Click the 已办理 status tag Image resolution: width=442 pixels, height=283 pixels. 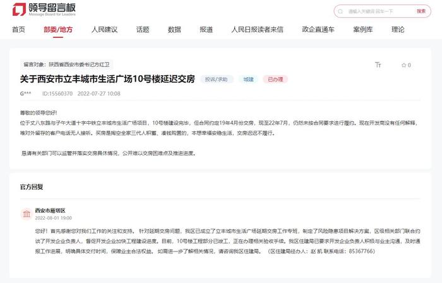point(275,80)
